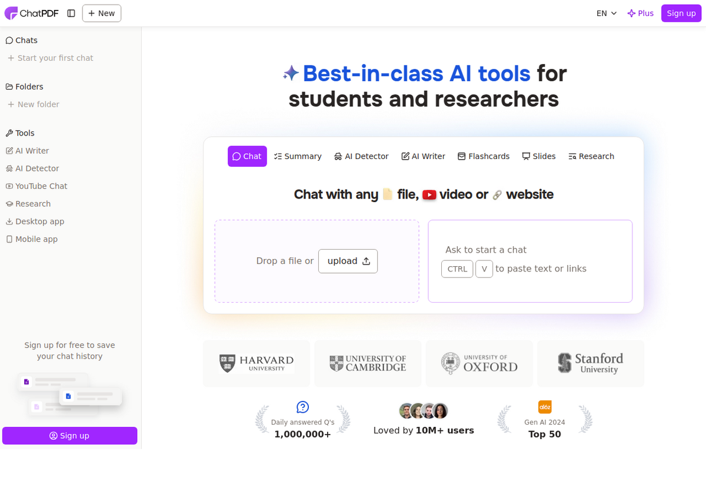Click the Tools section header
The width and height of the screenshot is (706, 497).
coord(20,133)
